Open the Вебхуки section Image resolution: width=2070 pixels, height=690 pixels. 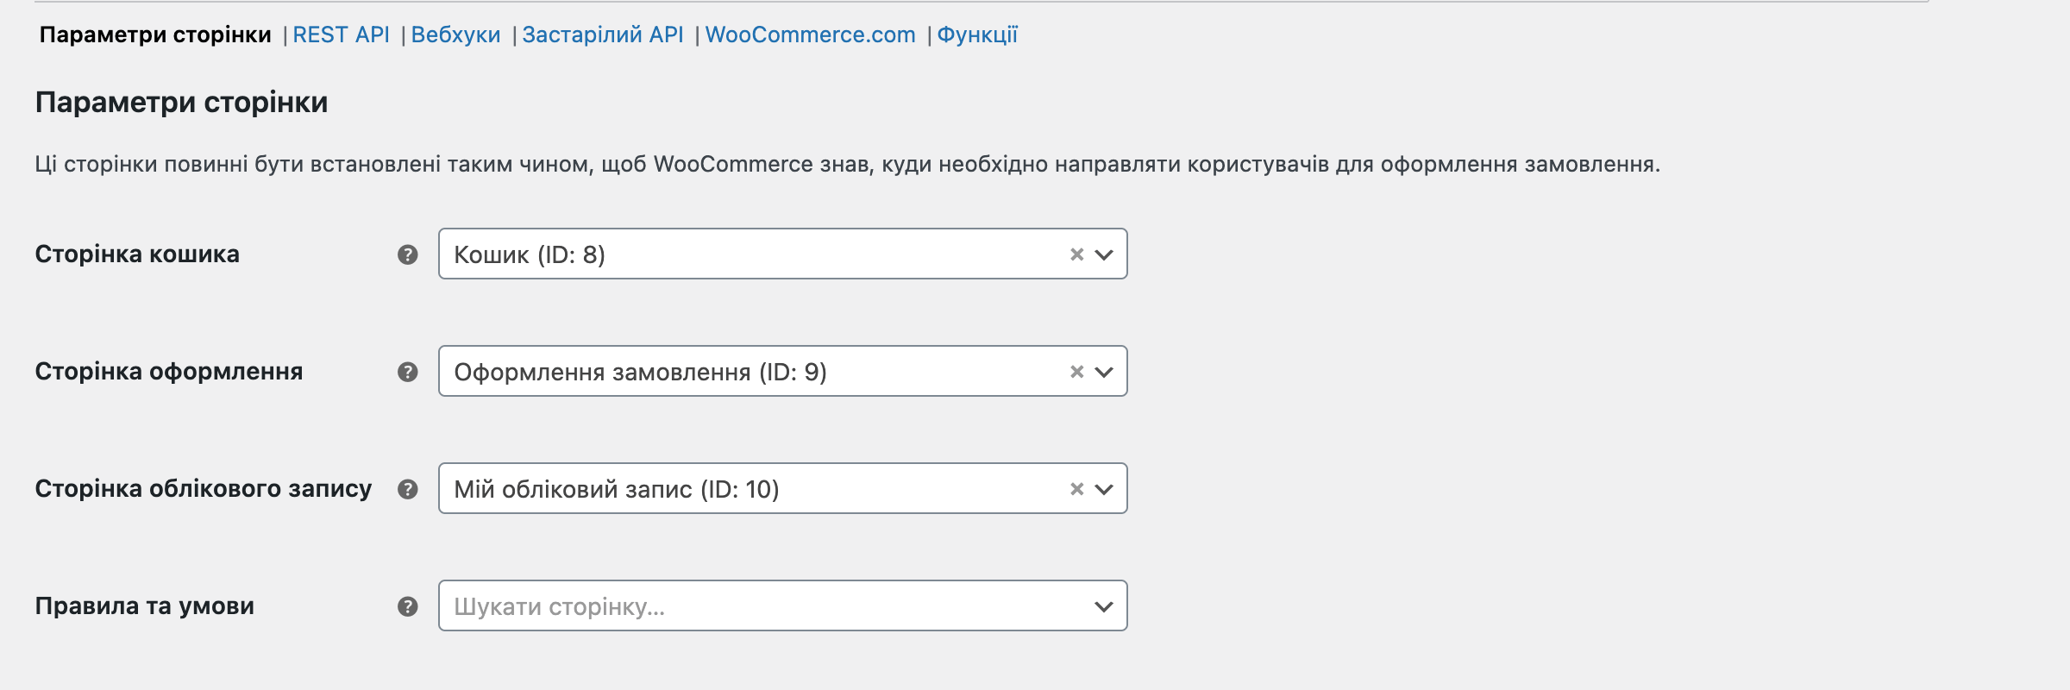[455, 34]
